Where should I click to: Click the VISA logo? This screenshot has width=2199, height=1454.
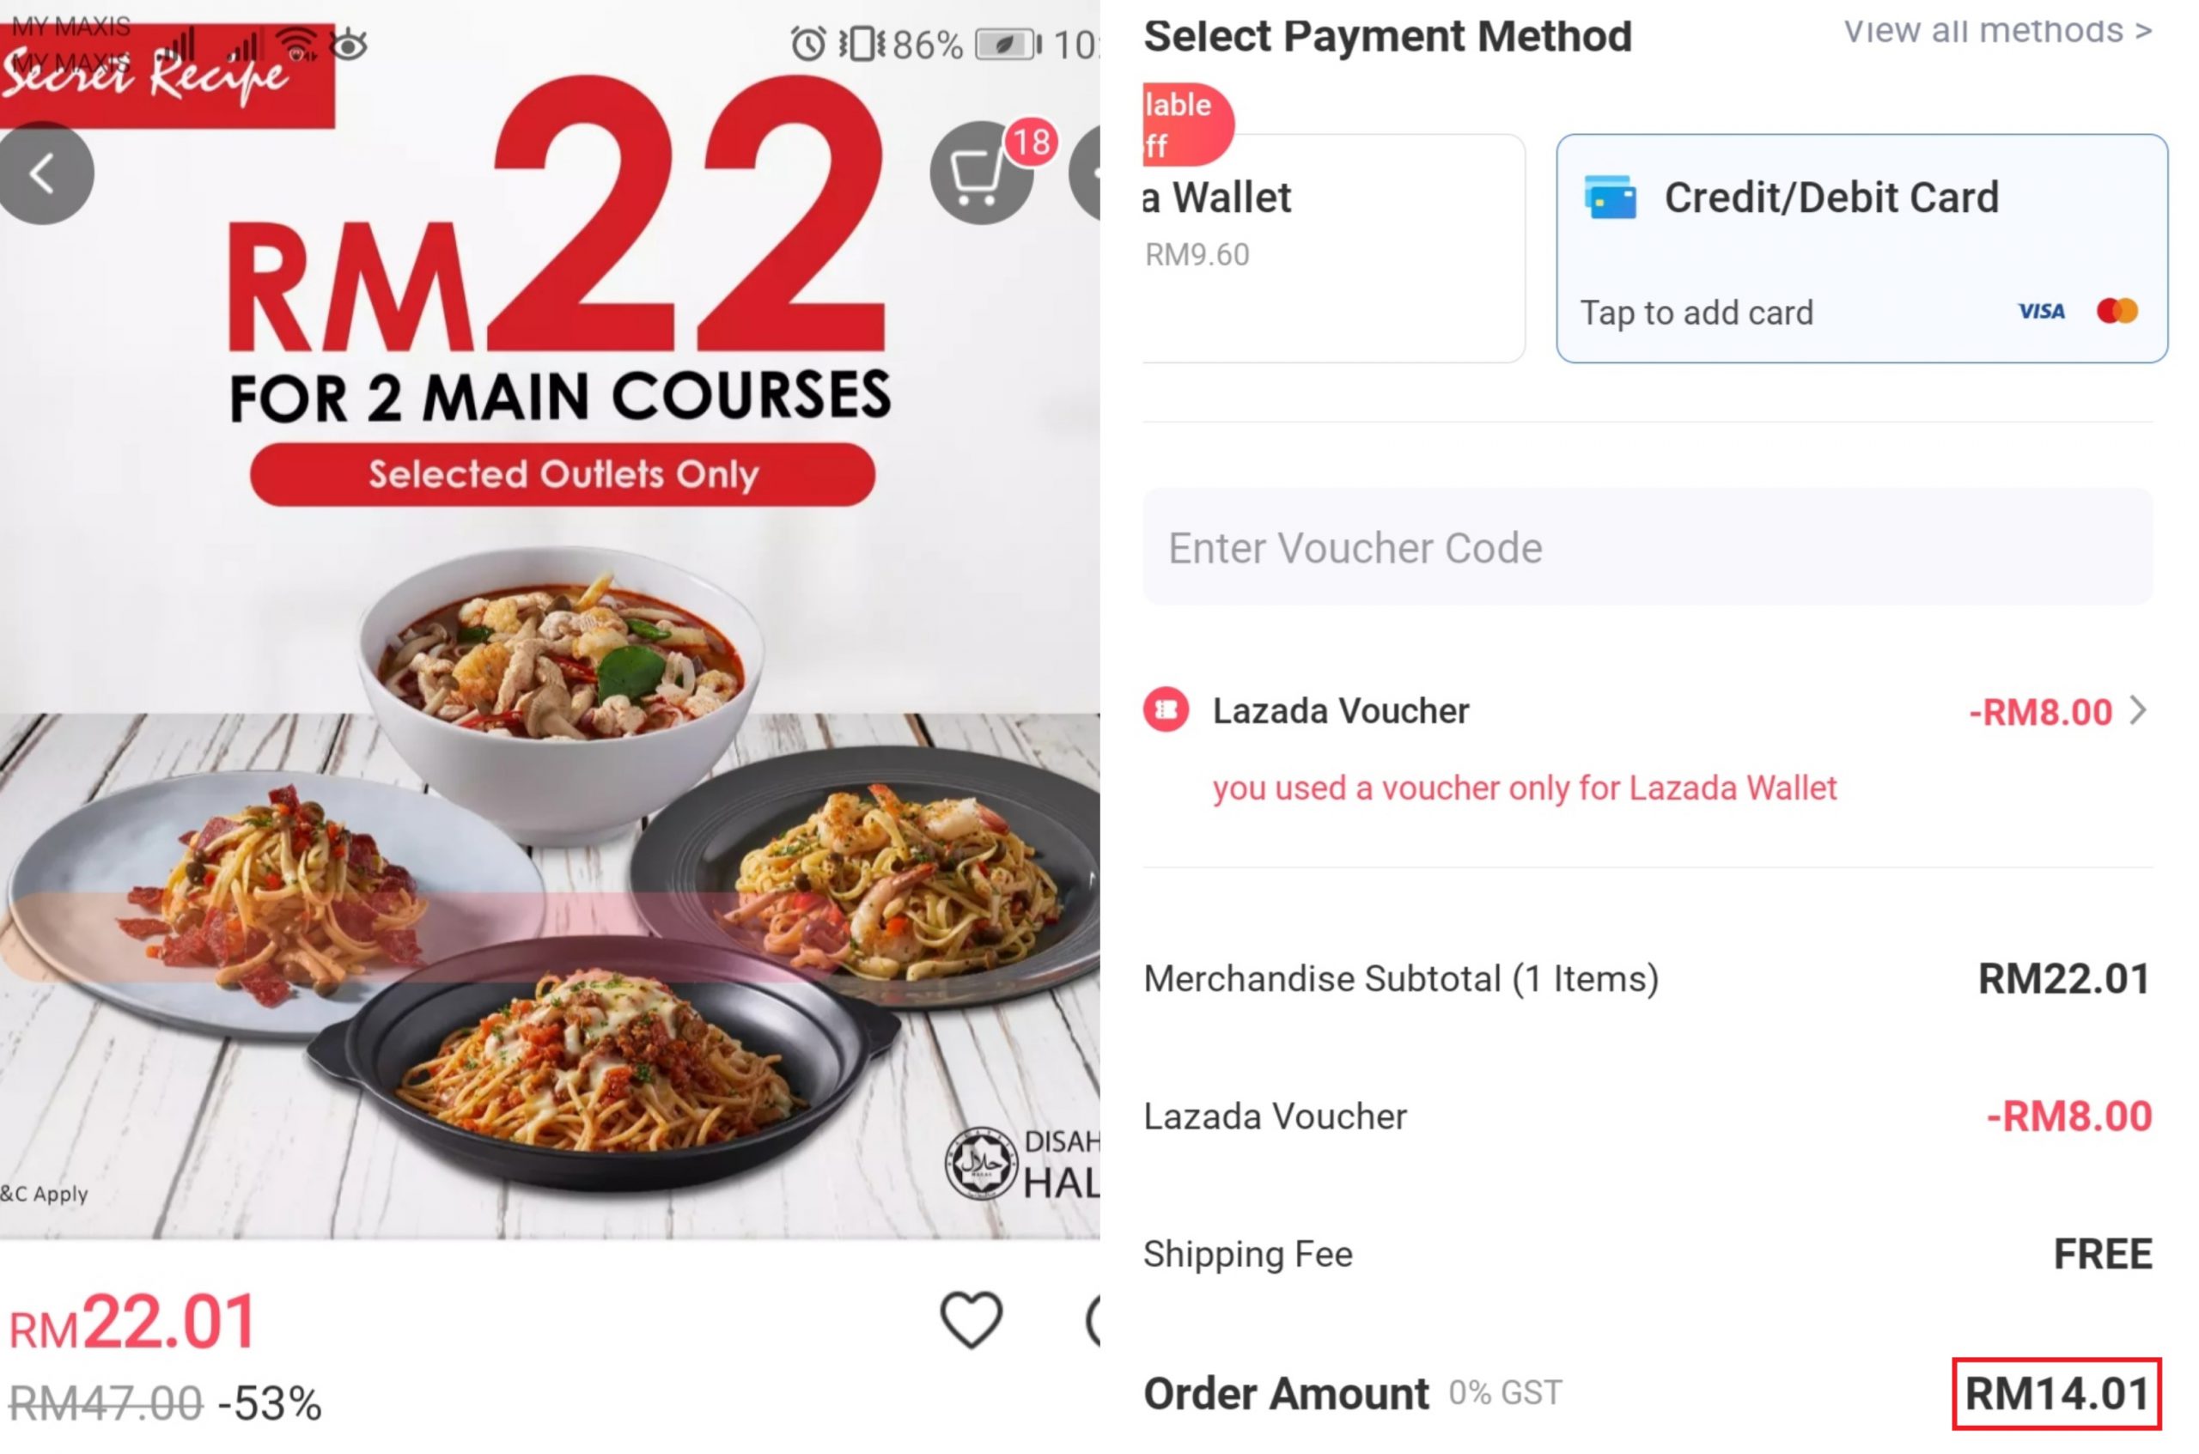(x=2041, y=312)
